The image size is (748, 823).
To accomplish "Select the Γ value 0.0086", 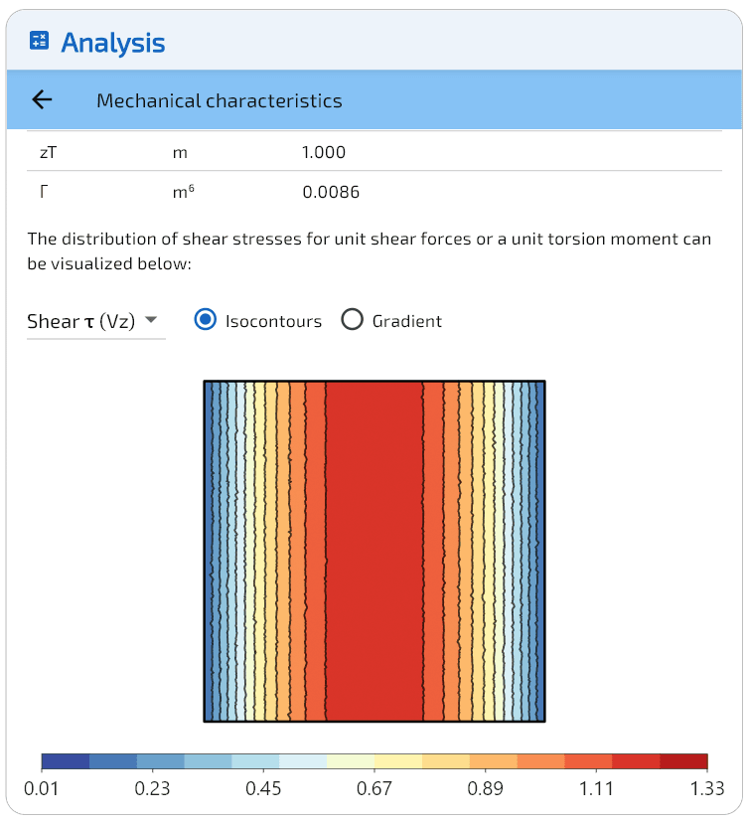I will tap(331, 192).
